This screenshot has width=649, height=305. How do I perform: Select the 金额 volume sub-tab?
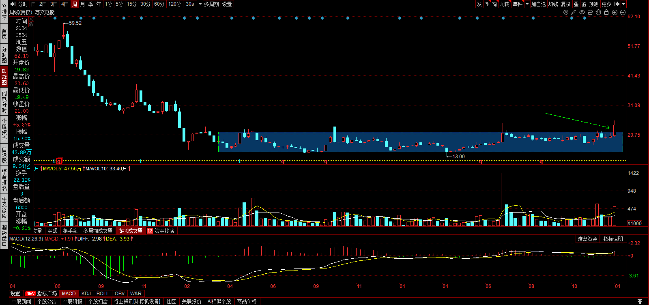[x=53, y=231]
